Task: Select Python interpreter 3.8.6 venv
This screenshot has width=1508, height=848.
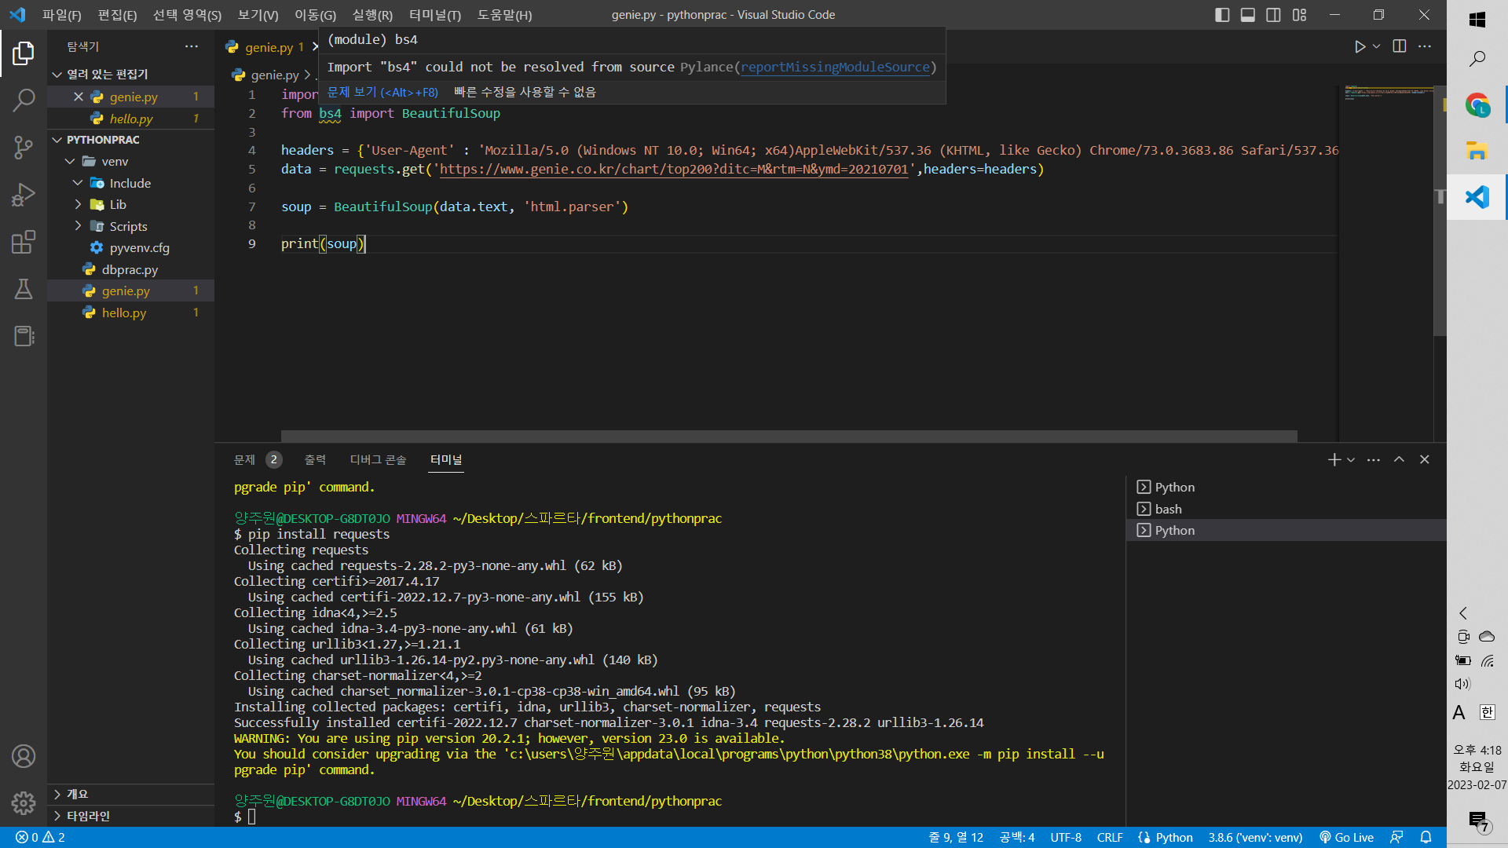Action: click(x=1255, y=837)
